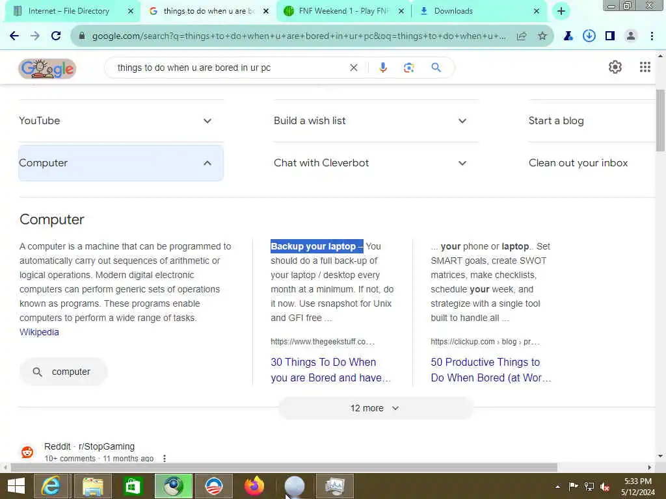The image size is (666, 499).
Task: Switch to Internet – File Directory tab
Action: click(68, 11)
